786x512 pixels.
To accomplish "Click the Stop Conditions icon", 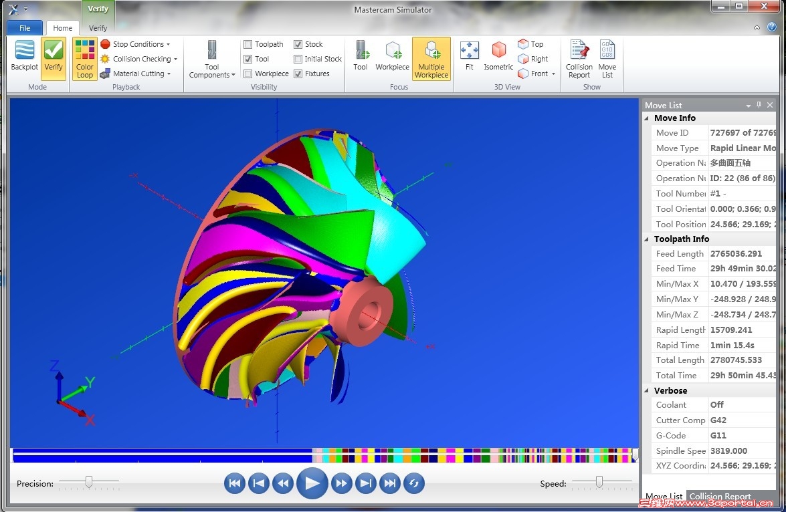I will click(105, 44).
